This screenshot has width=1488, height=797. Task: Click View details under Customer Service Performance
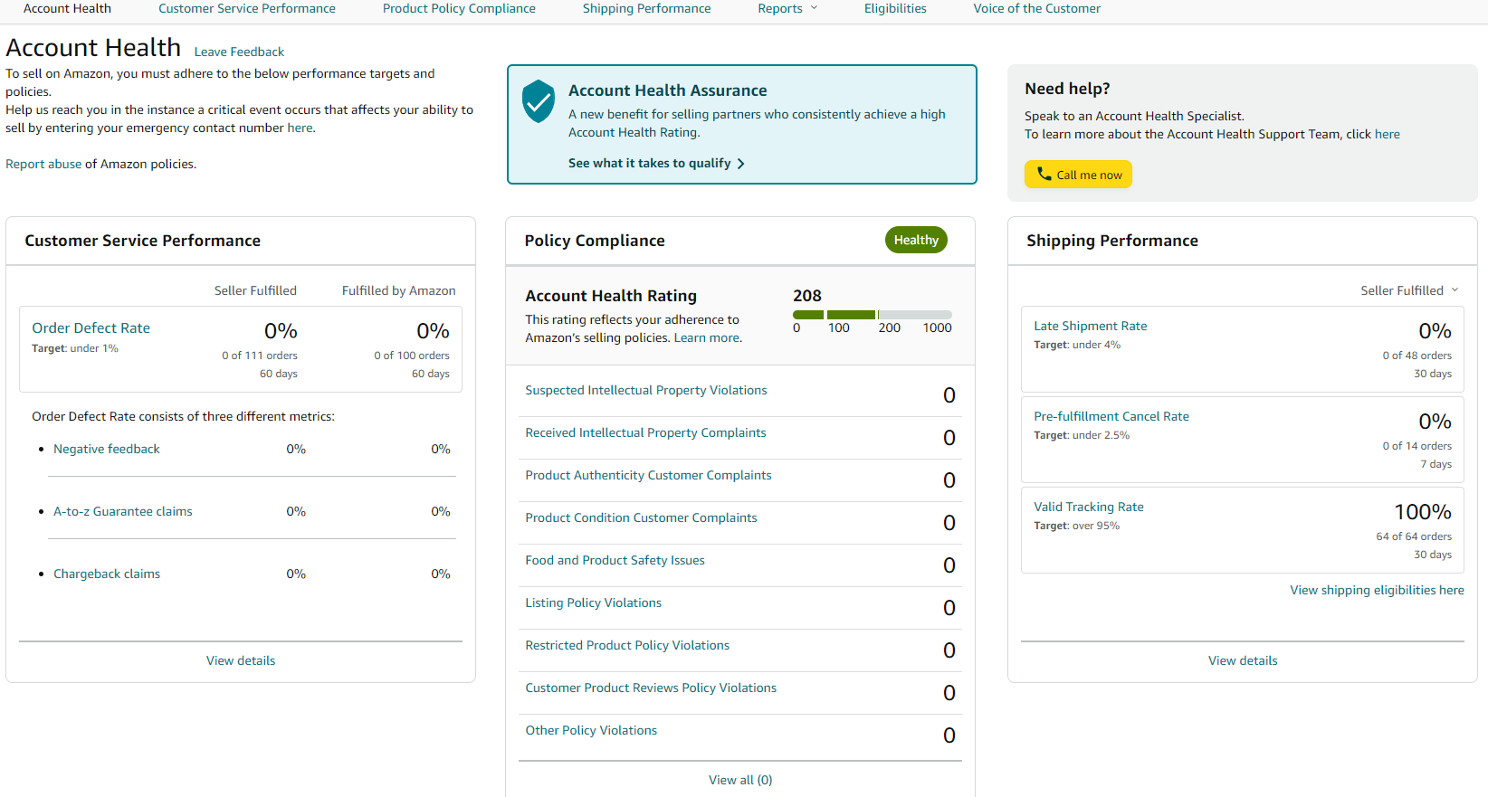click(241, 660)
